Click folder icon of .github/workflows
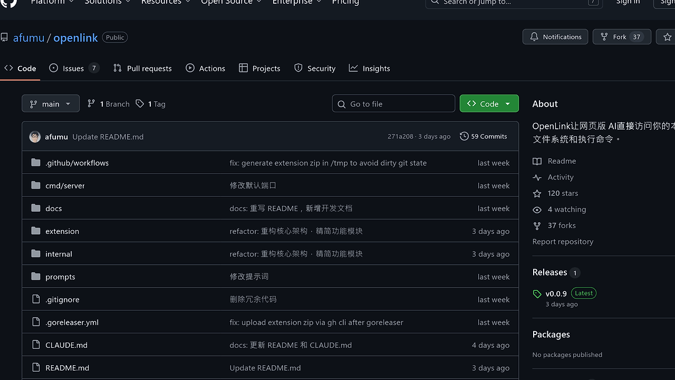Image resolution: width=675 pixels, height=380 pixels. pos(36,163)
